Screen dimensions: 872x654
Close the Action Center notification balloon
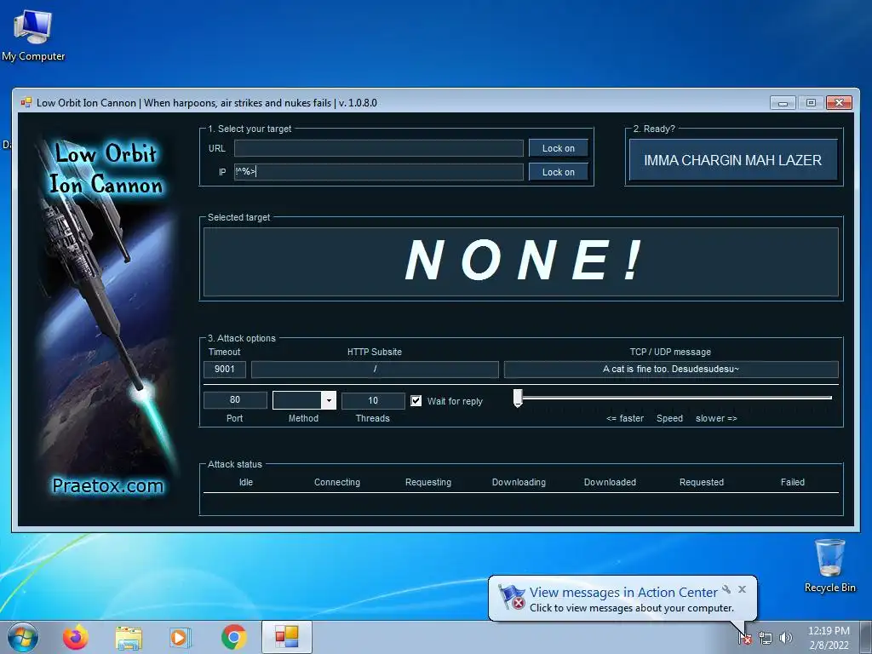pos(742,589)
